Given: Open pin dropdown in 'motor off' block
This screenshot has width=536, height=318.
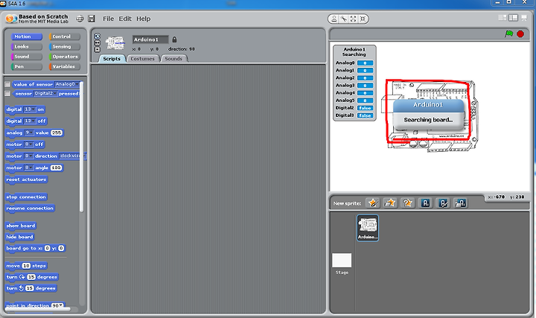Looking at the screenshot, I should (29, 144).
